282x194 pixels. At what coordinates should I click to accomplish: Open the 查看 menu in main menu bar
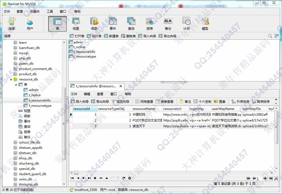pos(20,12)
